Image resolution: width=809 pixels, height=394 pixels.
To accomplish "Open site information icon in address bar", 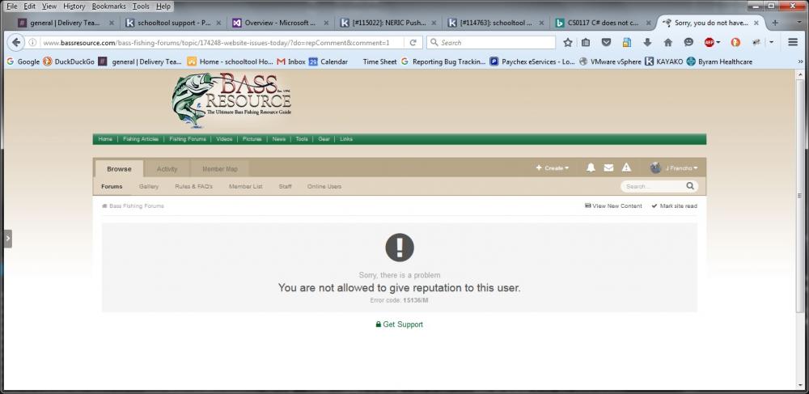I will pyautogui.click(x=32, y=43).
